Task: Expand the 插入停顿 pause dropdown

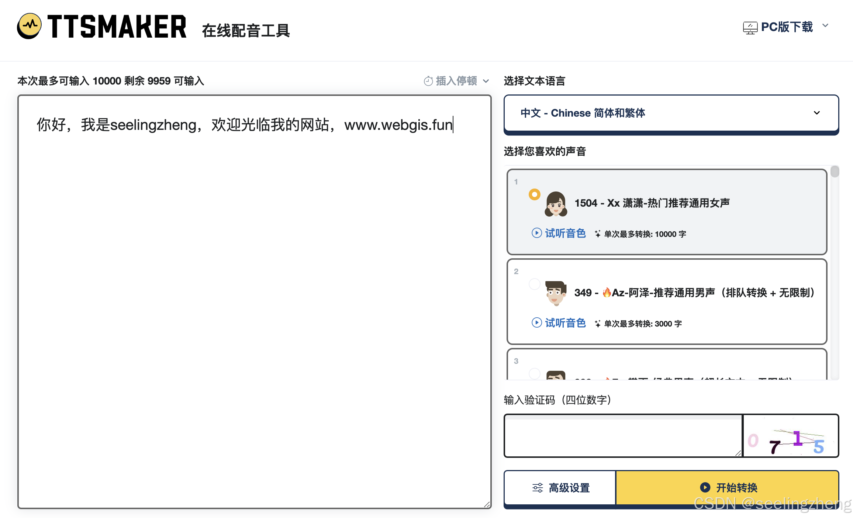Action: [486, 81]
